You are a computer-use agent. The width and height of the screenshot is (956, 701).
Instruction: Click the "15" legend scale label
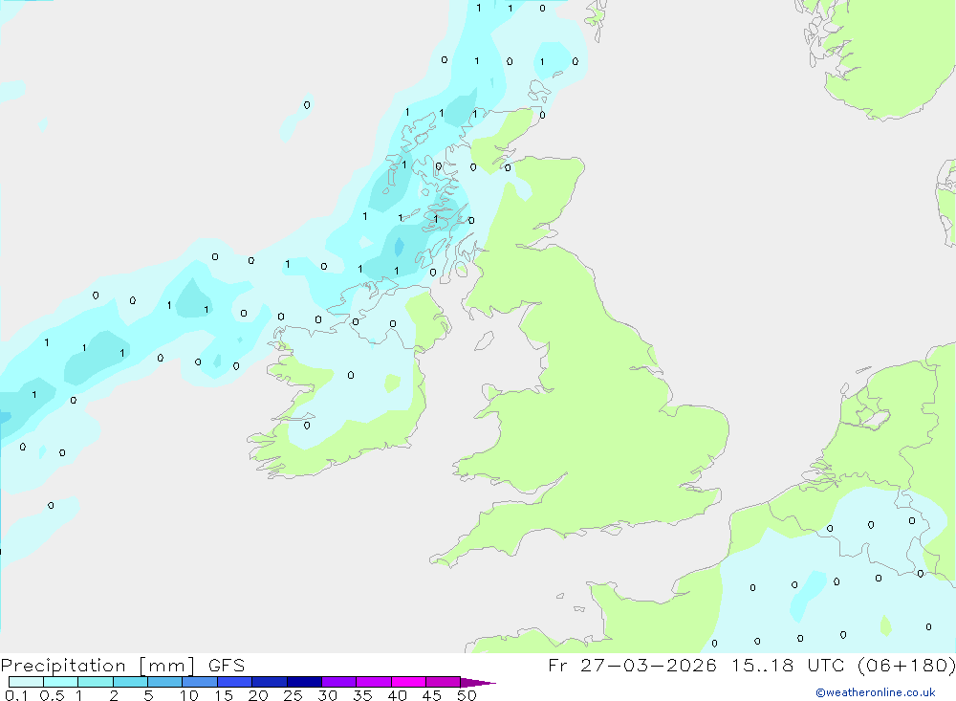(x=224, y=695)
